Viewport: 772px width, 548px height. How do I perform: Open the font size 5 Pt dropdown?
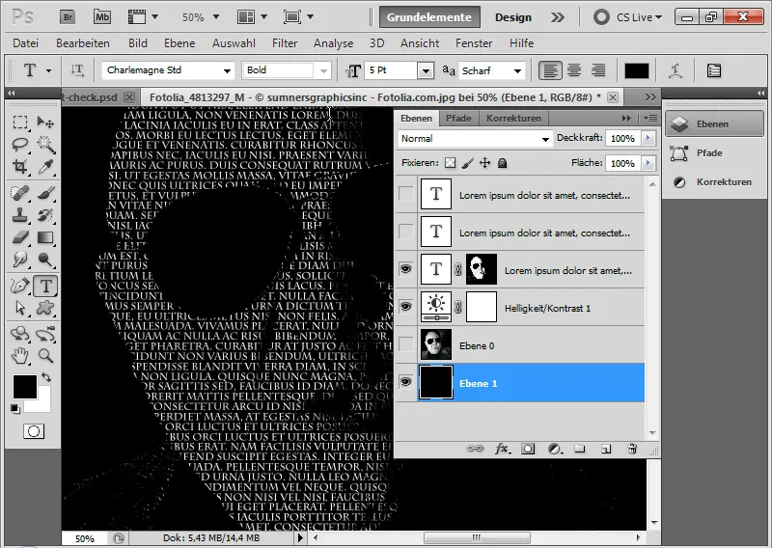tap(426, 70)
